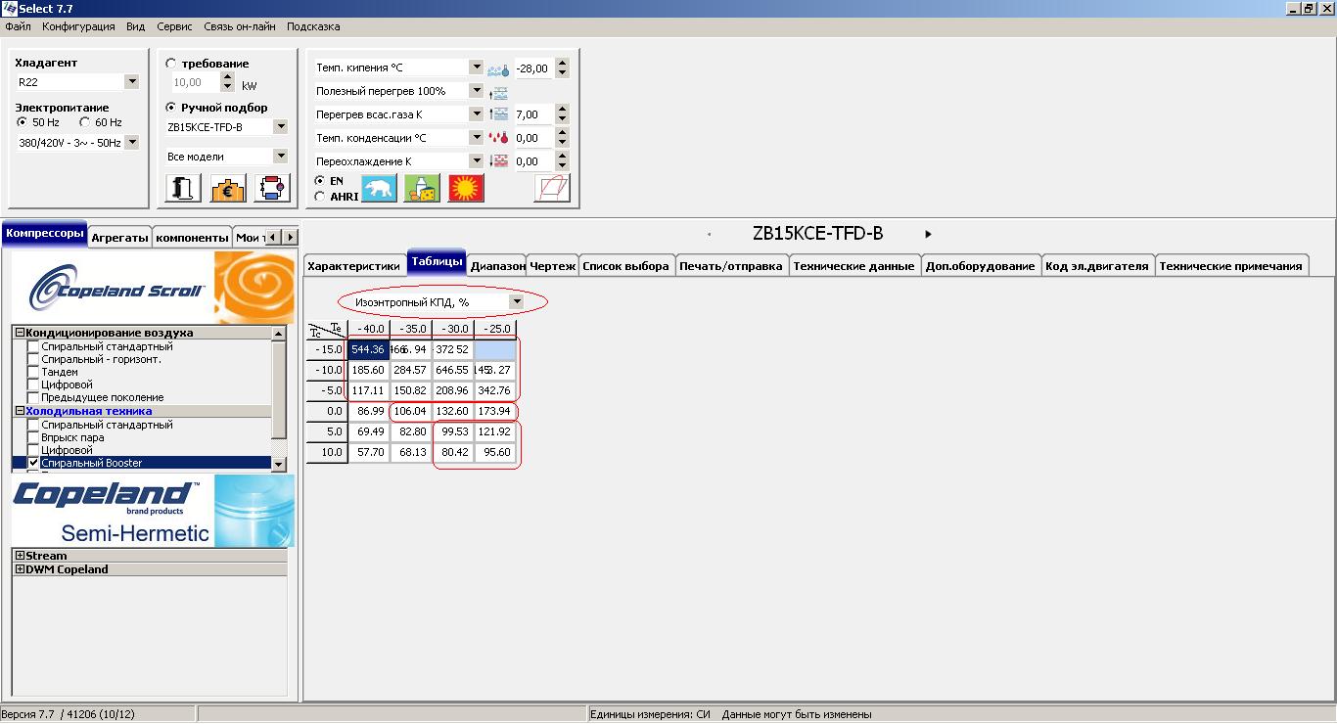Open the 380/420V voltage dropdown

[x=132, y=143]
